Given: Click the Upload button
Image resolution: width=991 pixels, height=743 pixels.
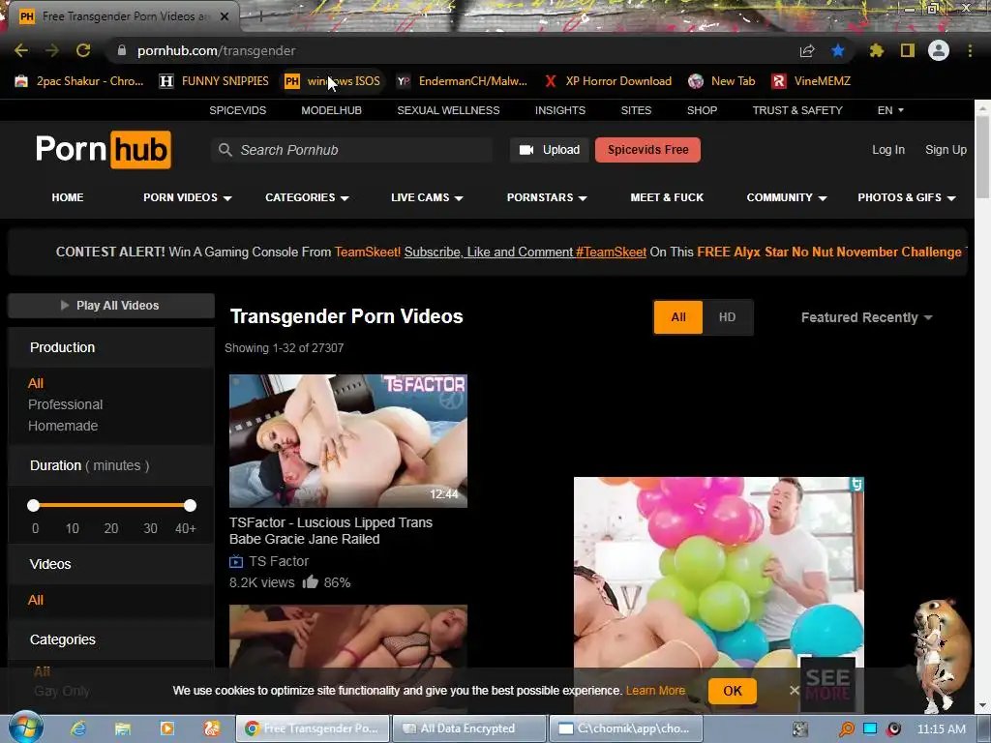Looking at the screenshot, I should click(550, 150).
